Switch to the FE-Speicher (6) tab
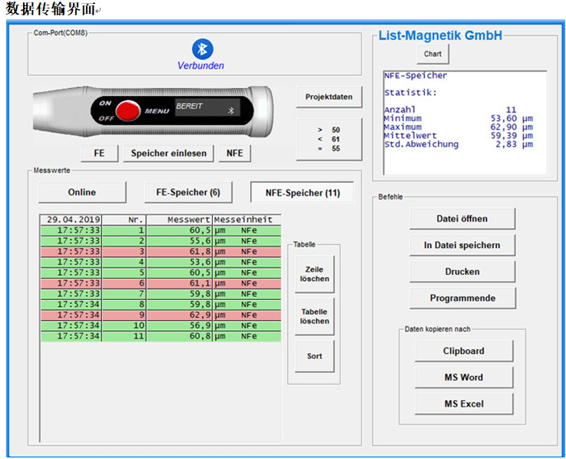The image size is (566, 459). coord(188,193)
